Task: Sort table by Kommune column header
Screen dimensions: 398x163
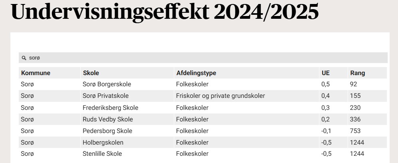Action: pyautogui.click(x=36, y=73)
